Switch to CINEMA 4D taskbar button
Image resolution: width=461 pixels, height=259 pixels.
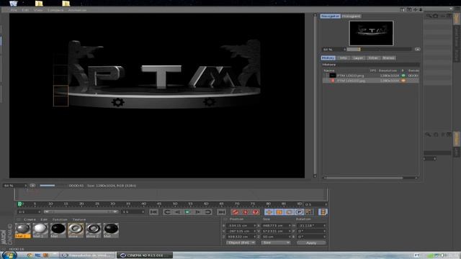(145, 255)
